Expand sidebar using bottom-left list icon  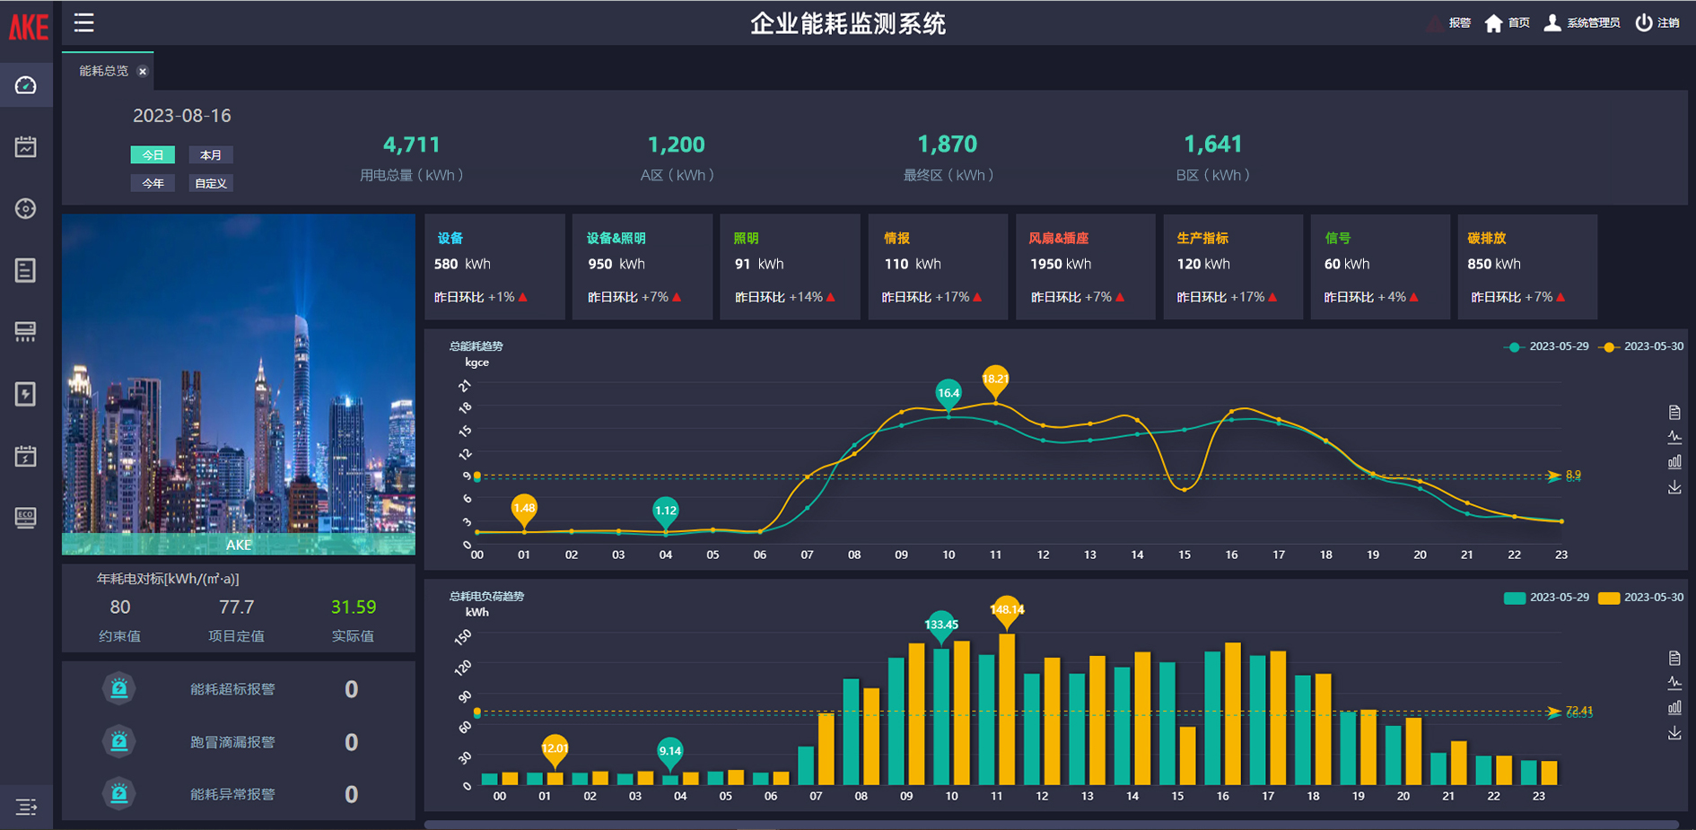(26, 807)
